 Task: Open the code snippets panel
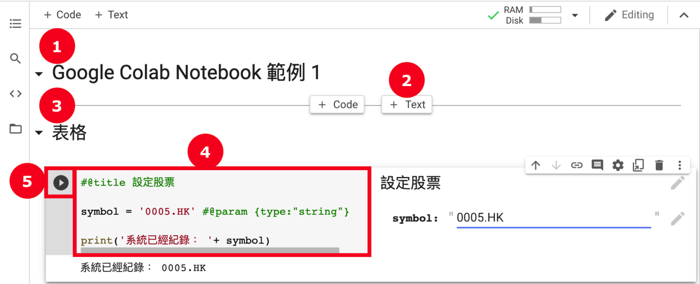(x=15, y=93)
